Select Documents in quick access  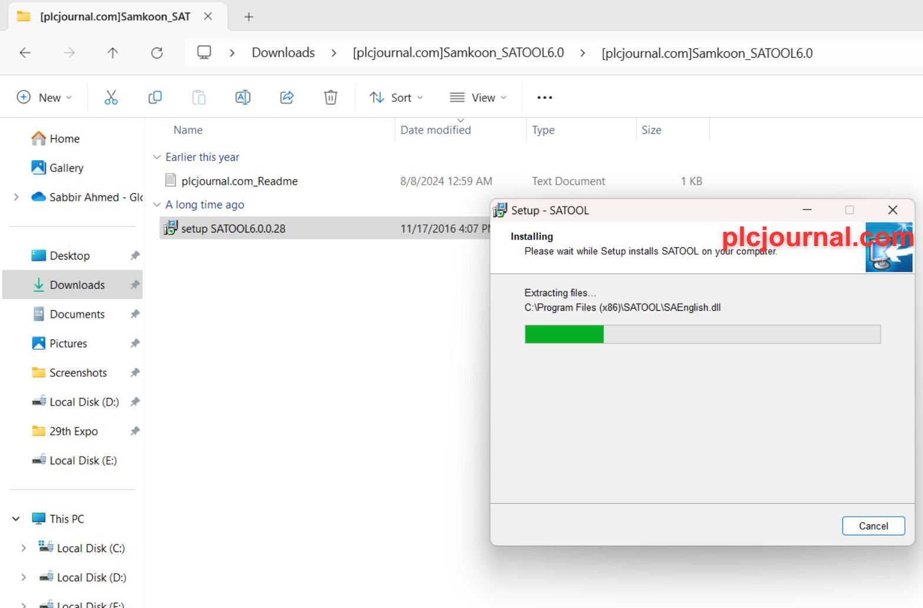pyautogui.click(x=77, y=314)
